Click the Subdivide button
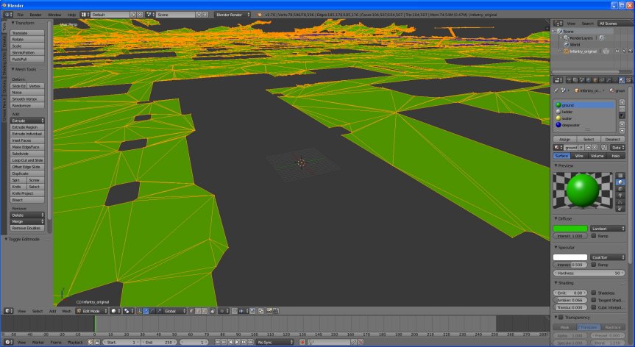This screenshot has height=347, width=635. pyautogui.click(x=27, y=154)
